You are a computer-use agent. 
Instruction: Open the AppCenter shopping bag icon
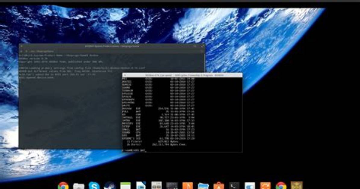pos(219,185)
